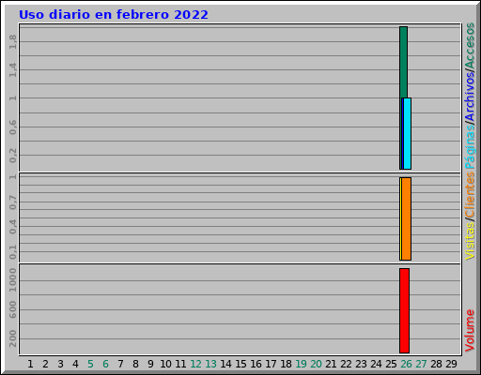Click day label 28 on the x-axis
This screenshot has height=375, width=481.
436,364
